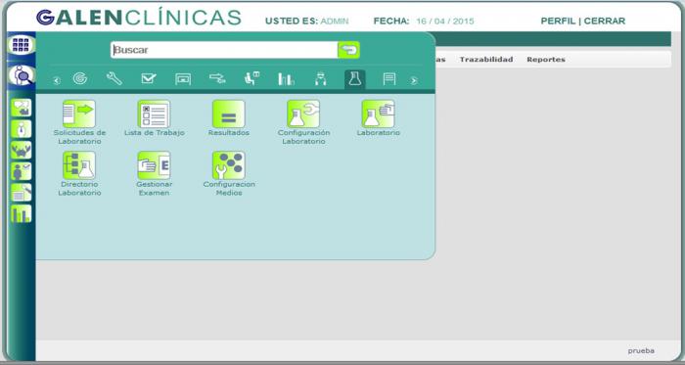
Task: Click the sidebar person-with-tie icon
Action: [x=21, y=129]
